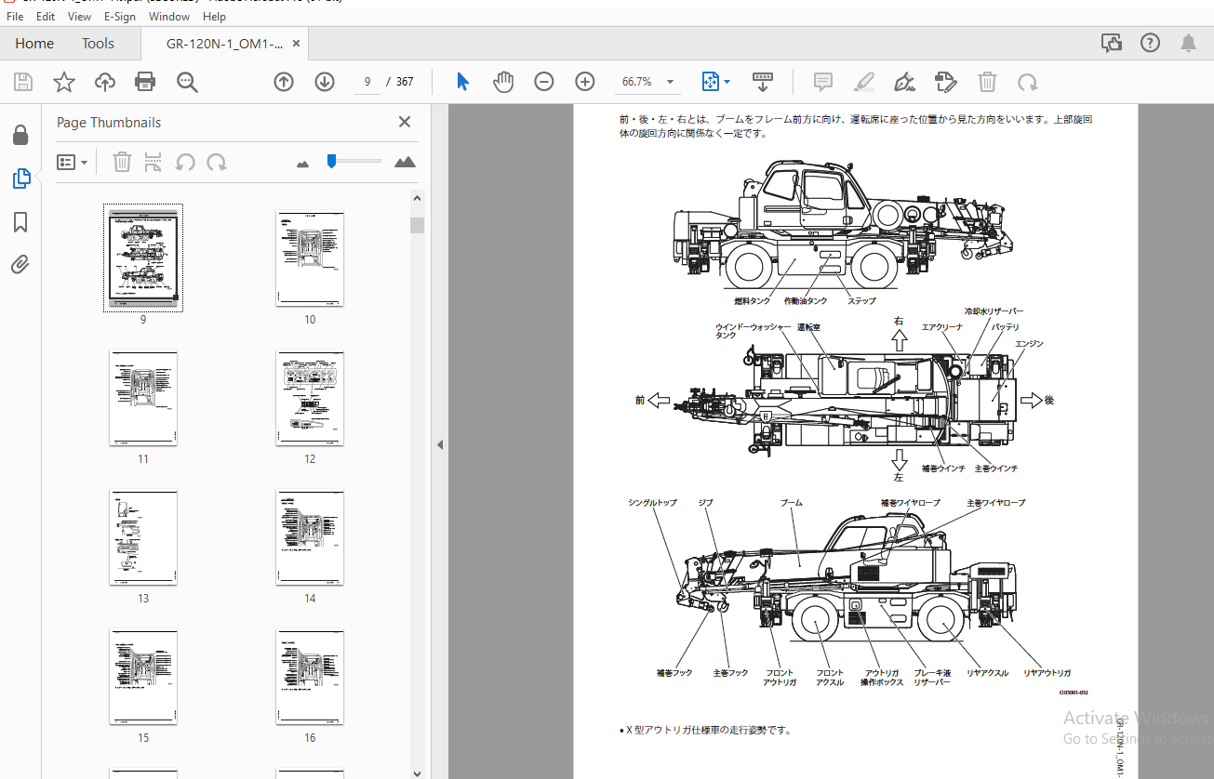
Task: Click the page number input field
Action: 367,82
